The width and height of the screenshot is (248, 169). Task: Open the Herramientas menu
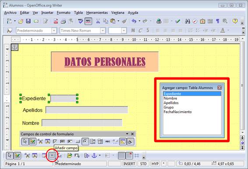[x=97, y=13]
